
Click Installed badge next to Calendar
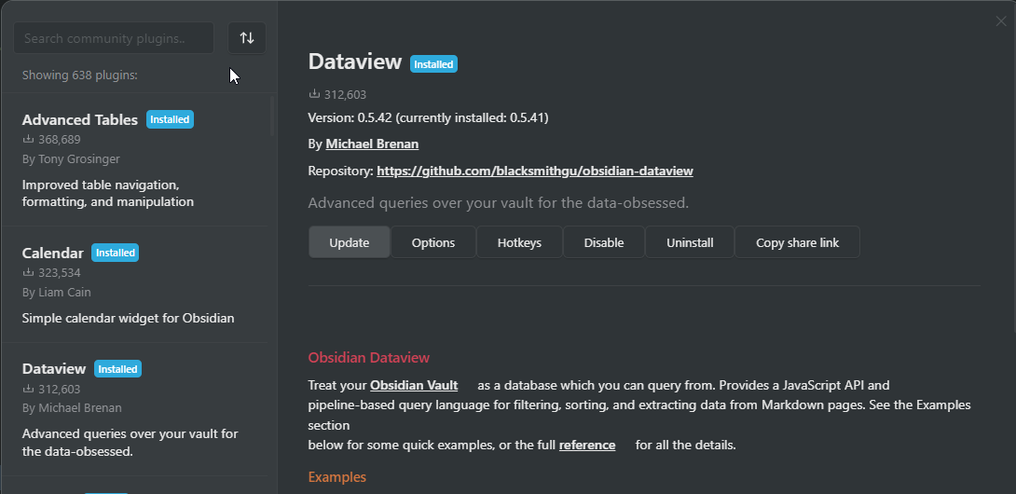click(115, 253)
